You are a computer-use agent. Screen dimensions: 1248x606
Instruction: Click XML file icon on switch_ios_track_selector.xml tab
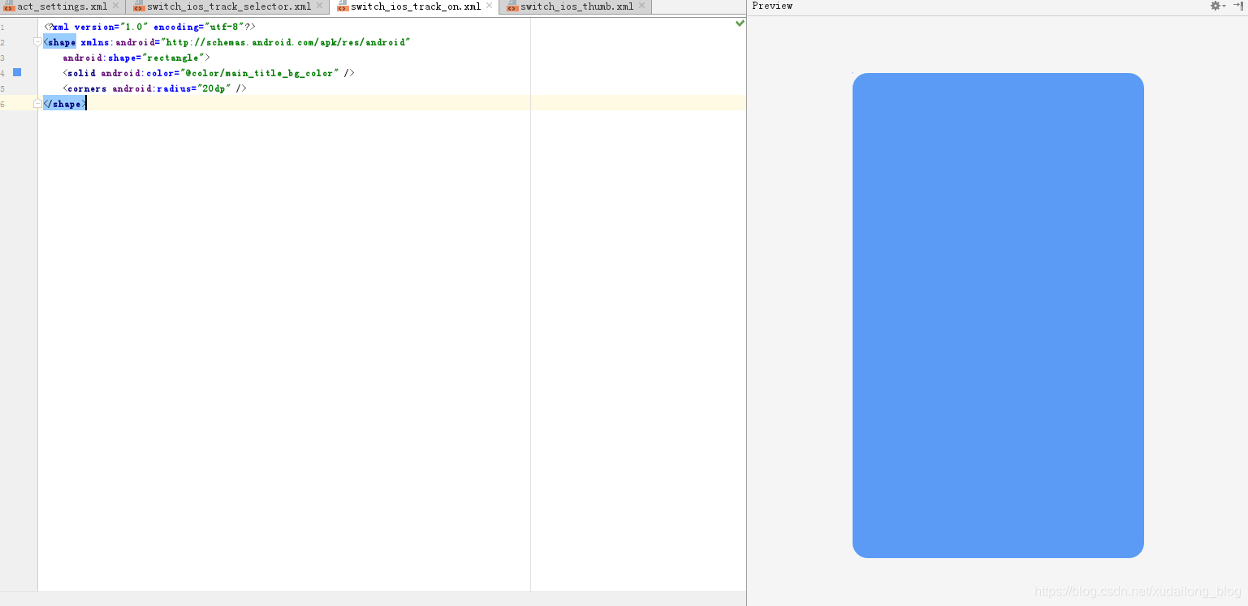tap(139, 6)
